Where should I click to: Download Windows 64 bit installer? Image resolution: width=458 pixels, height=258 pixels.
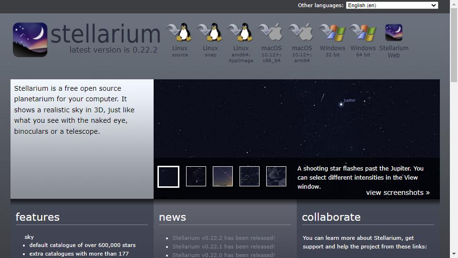tap(363, 32)
